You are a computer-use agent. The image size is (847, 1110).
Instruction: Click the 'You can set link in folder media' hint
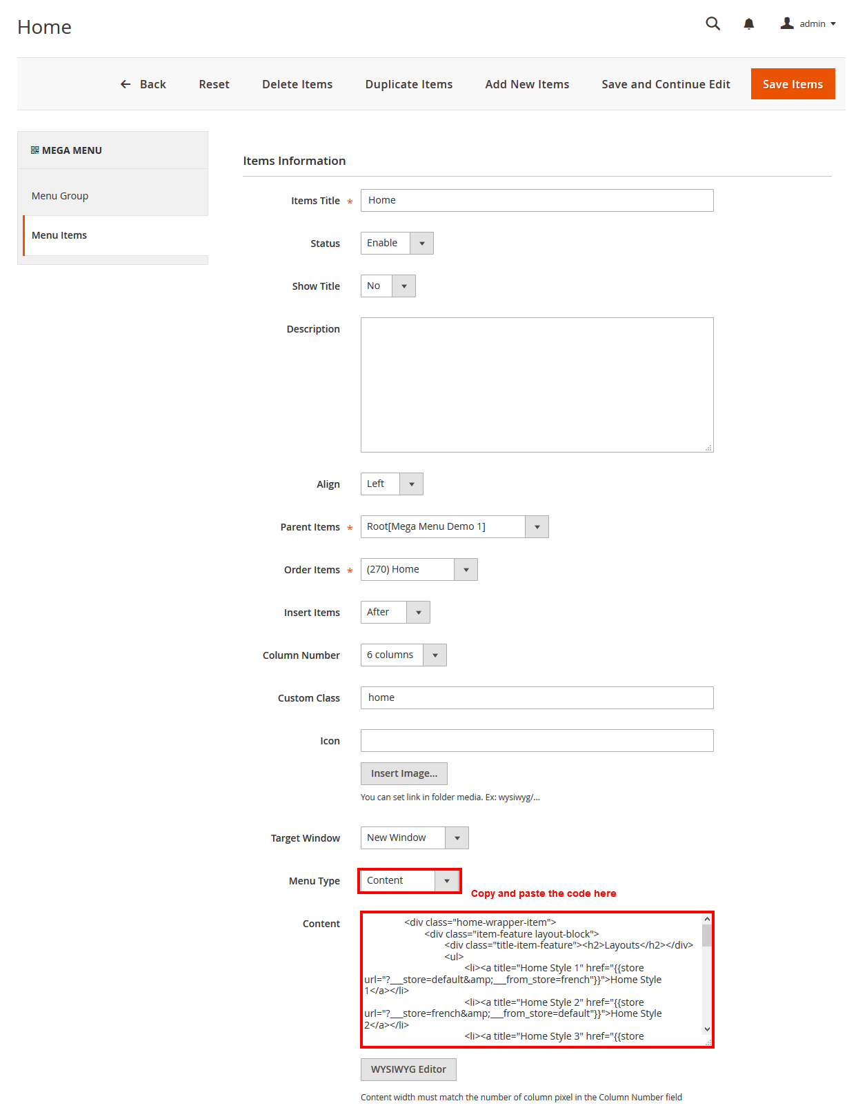[450, 797]
